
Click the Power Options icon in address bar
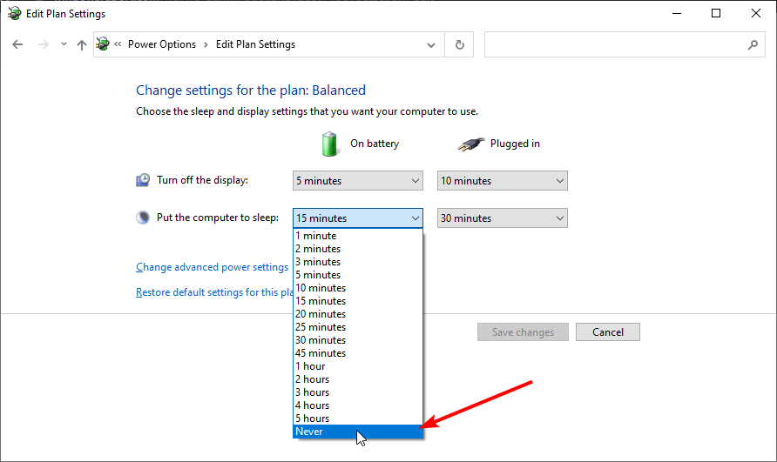click(x=103, y=44)
